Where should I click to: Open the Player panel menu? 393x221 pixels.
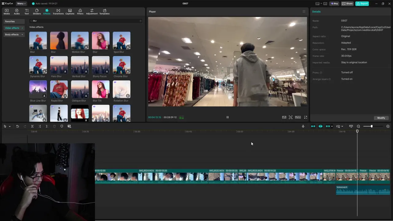[x=304, y=12]
